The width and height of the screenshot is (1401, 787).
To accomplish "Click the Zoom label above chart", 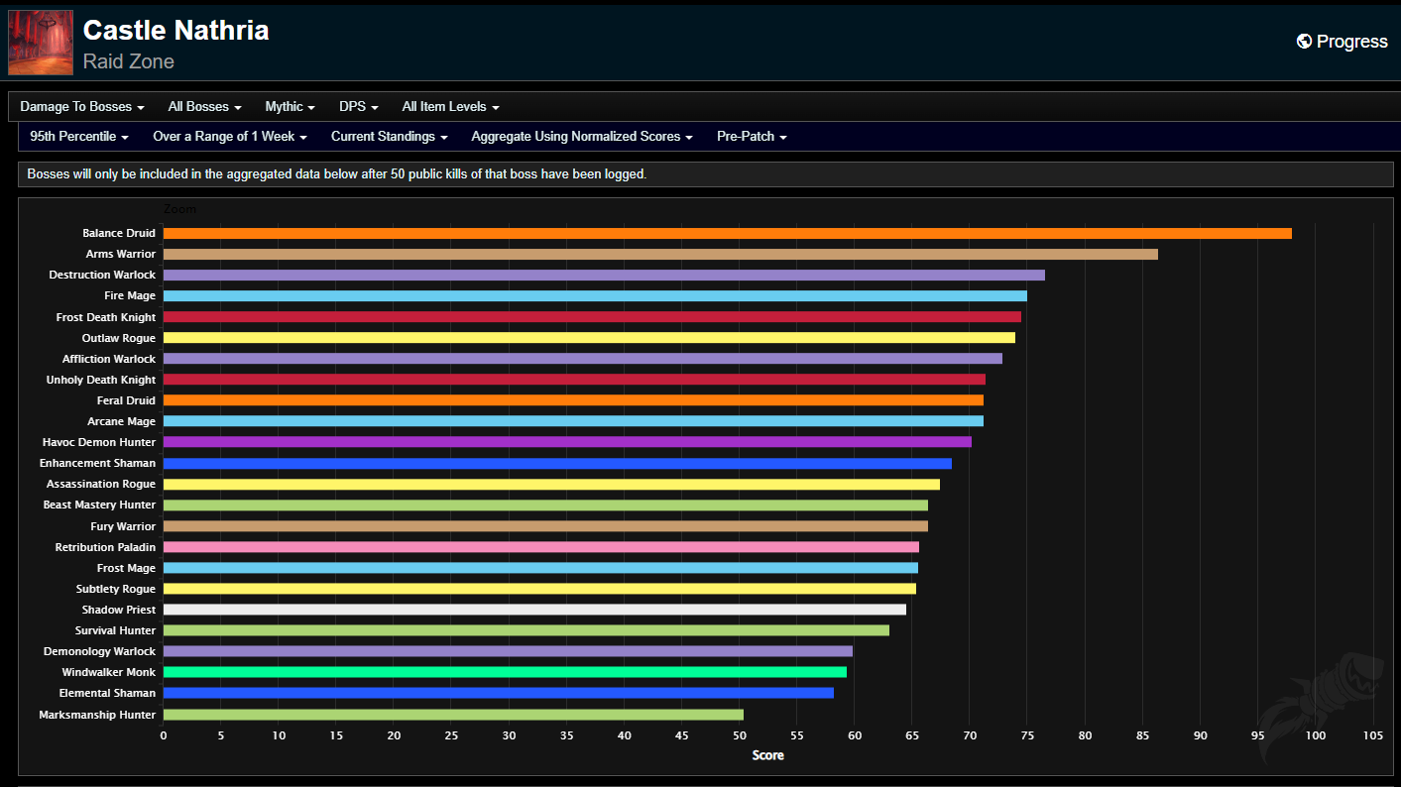I will click(x=180, y=209).
